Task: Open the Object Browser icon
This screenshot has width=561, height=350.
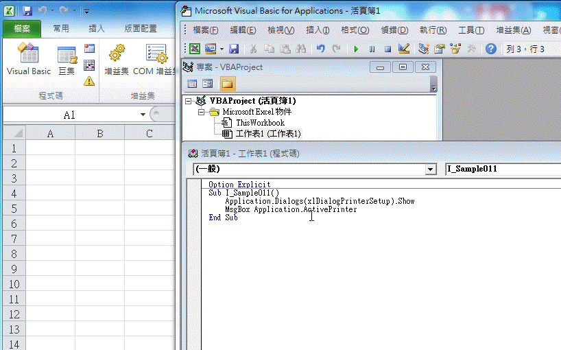Action: coord(455,49)
